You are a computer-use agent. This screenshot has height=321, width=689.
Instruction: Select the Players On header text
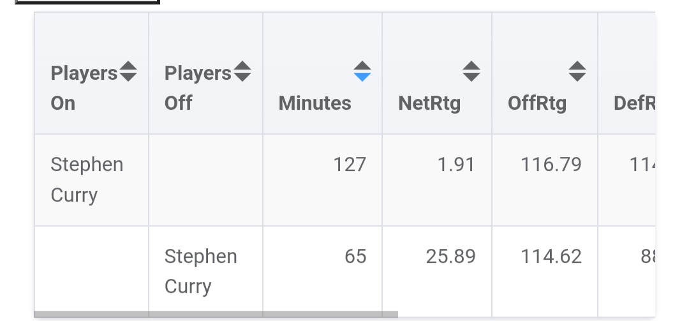tap(84, 88)
